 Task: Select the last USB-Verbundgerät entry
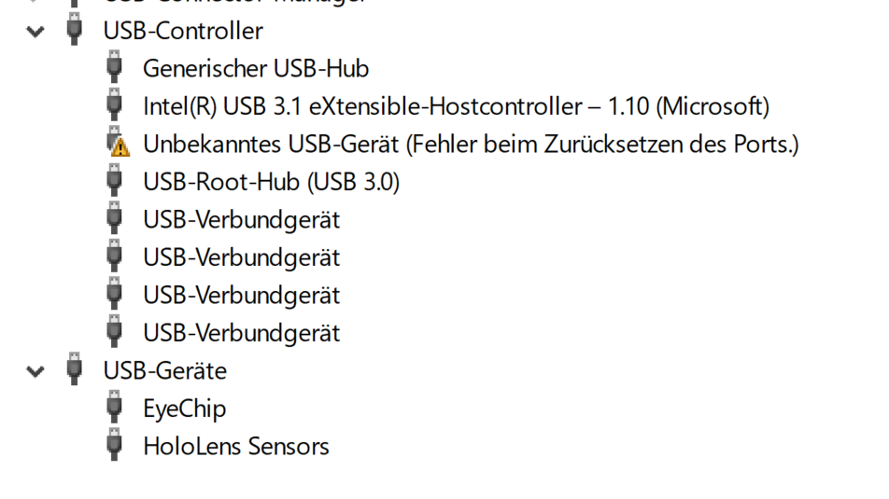241,333
